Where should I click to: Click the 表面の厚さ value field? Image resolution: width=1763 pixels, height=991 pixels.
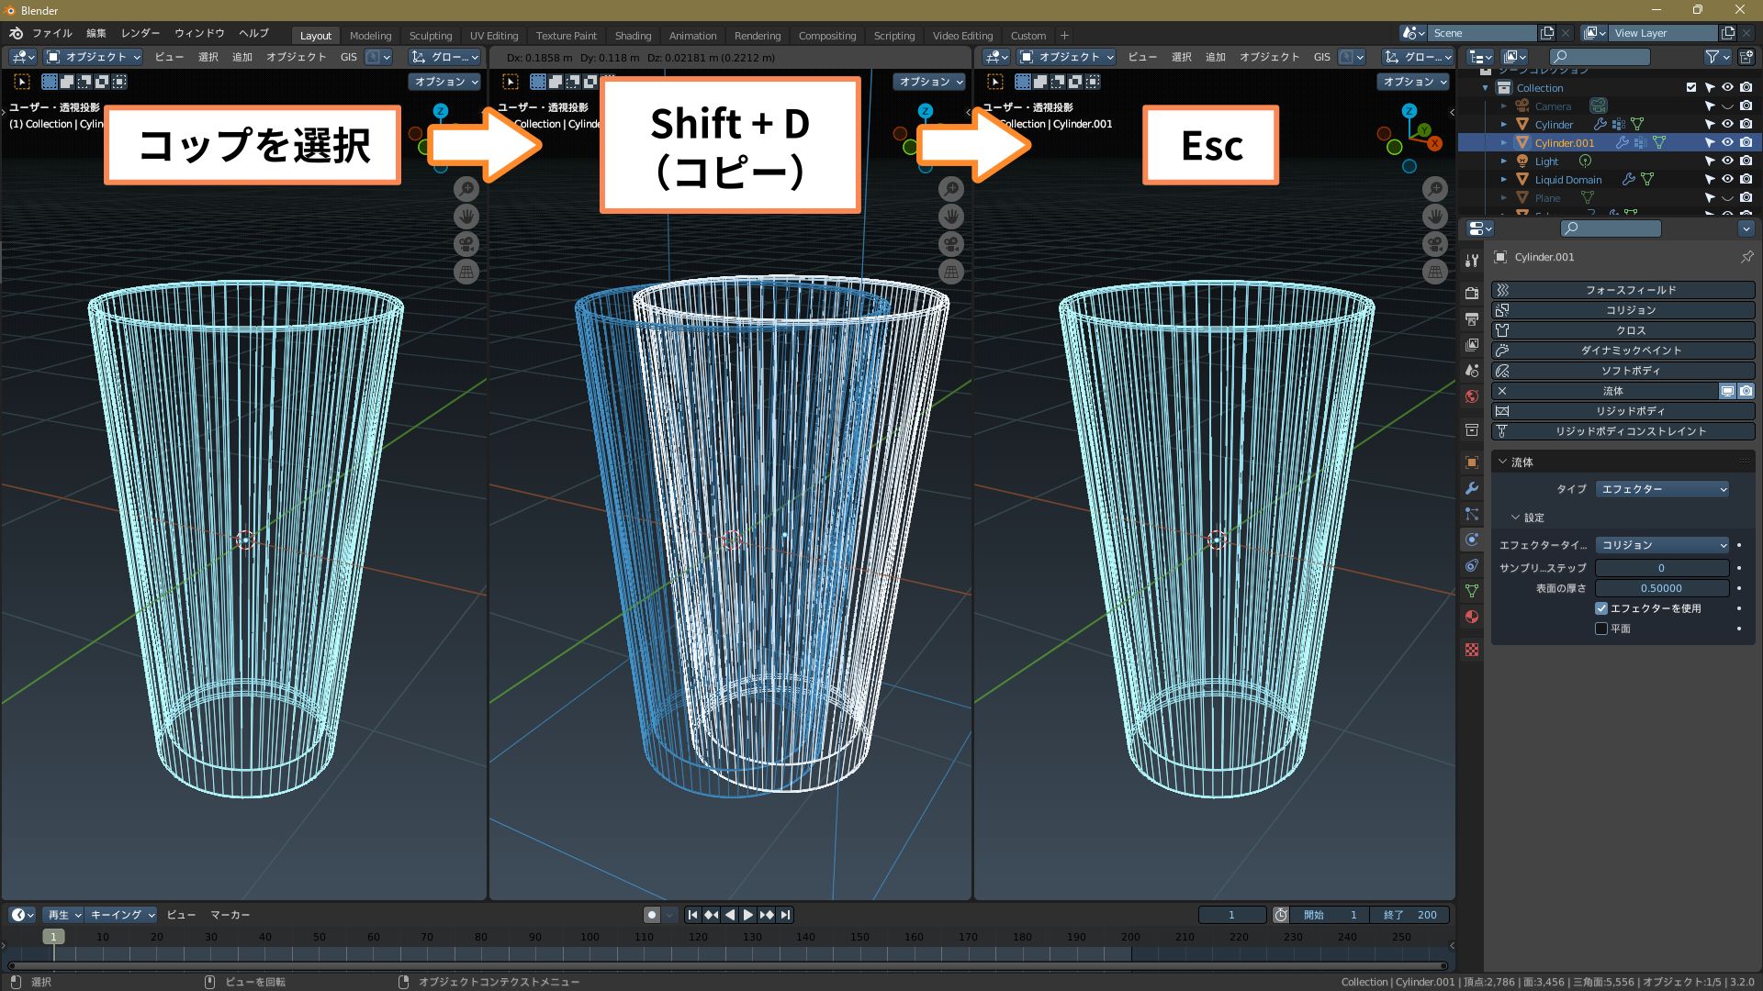[x=1661, y=588]
